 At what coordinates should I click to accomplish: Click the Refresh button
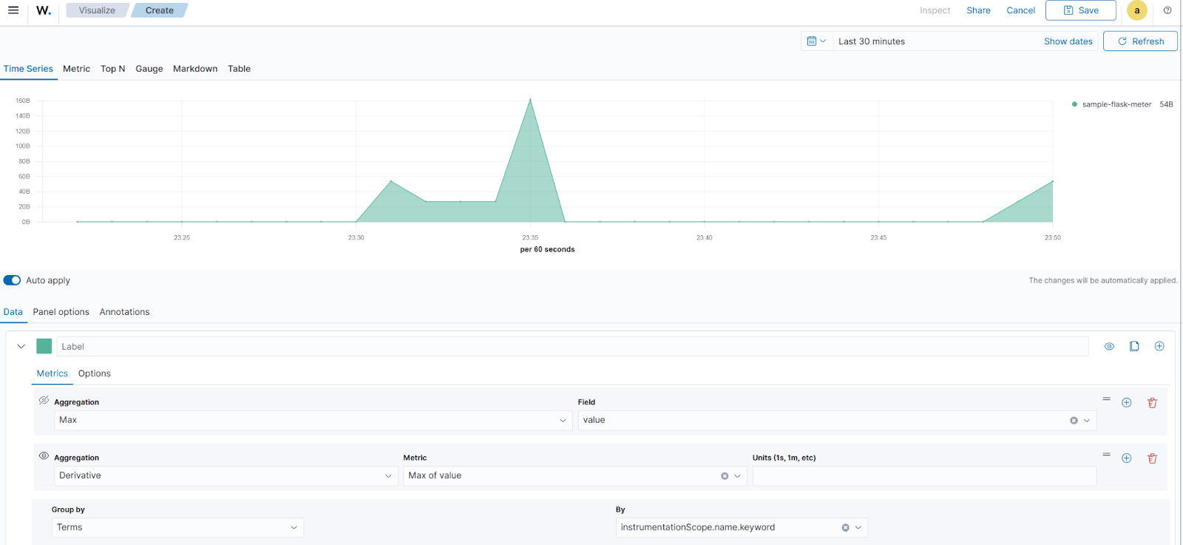[x=1139, y=41]
